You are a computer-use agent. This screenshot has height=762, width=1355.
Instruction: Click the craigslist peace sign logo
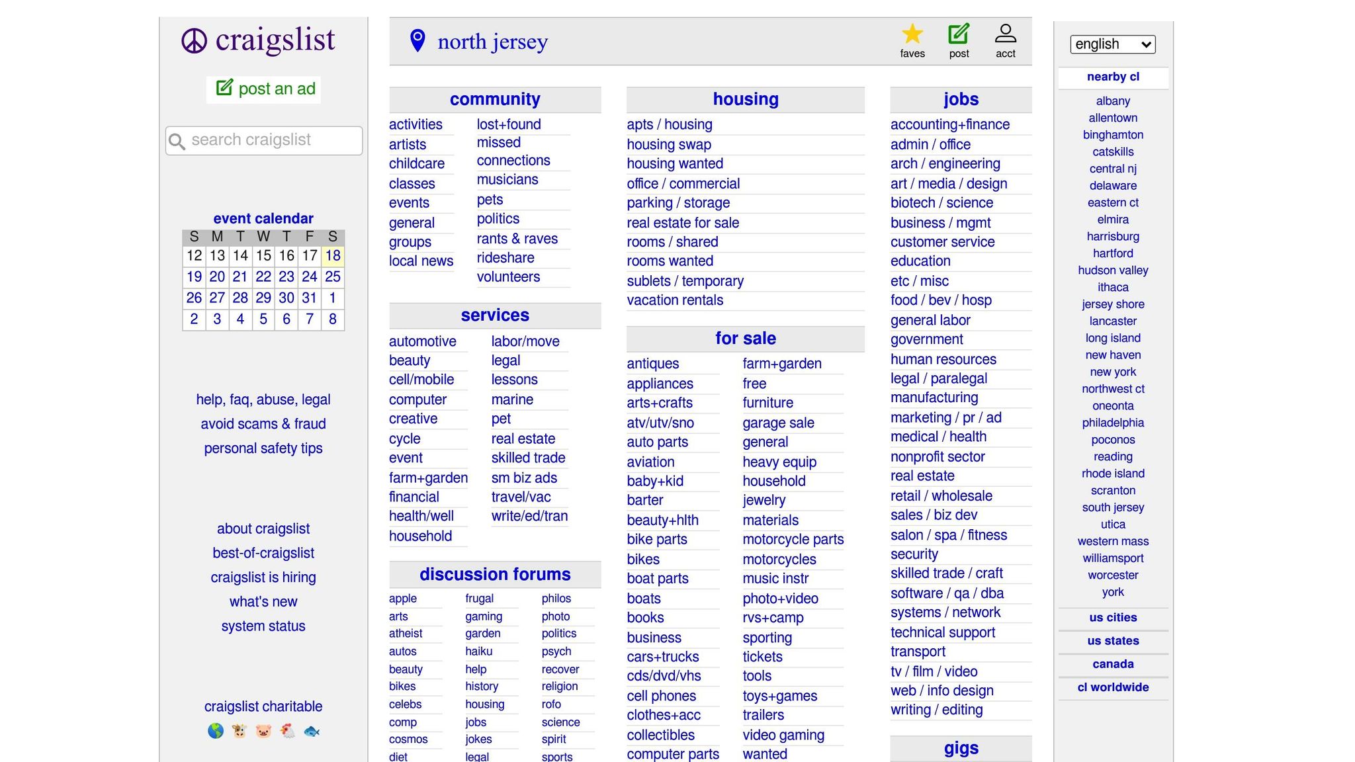[195, 41]
